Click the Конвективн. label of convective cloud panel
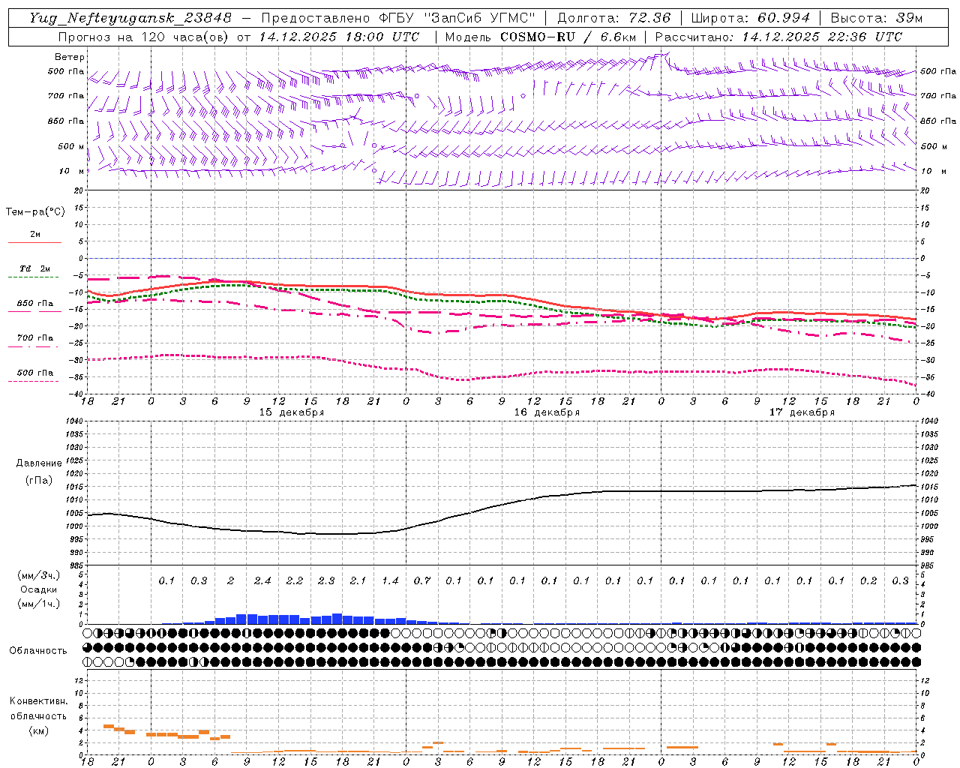The height and width of the screenshot is (768, 960). pyautogui.click(x=39, y=701)
